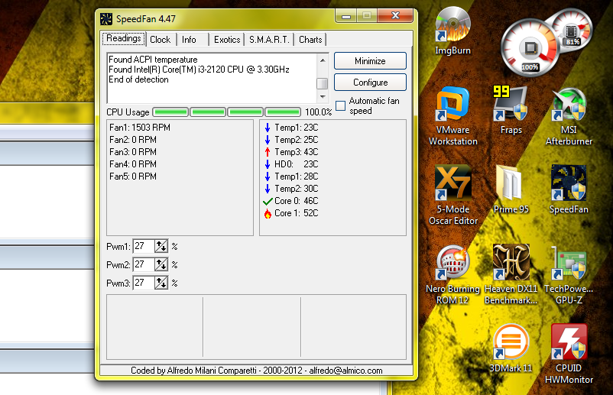The width and height of the screenshot is (613, 395).
Task: Click the Pwm1 spinner arrows
Action: click(x=161, y=246)
